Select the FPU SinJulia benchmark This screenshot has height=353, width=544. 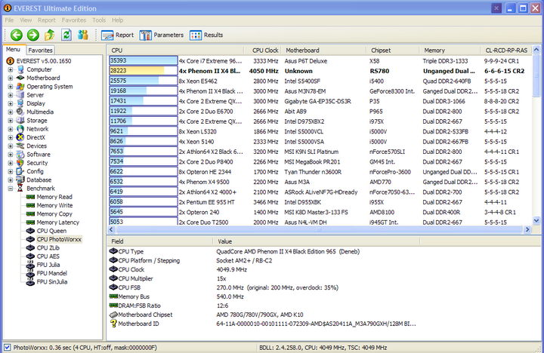click(51, 281)
